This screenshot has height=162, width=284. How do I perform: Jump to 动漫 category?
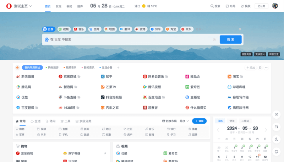[106, 135]
